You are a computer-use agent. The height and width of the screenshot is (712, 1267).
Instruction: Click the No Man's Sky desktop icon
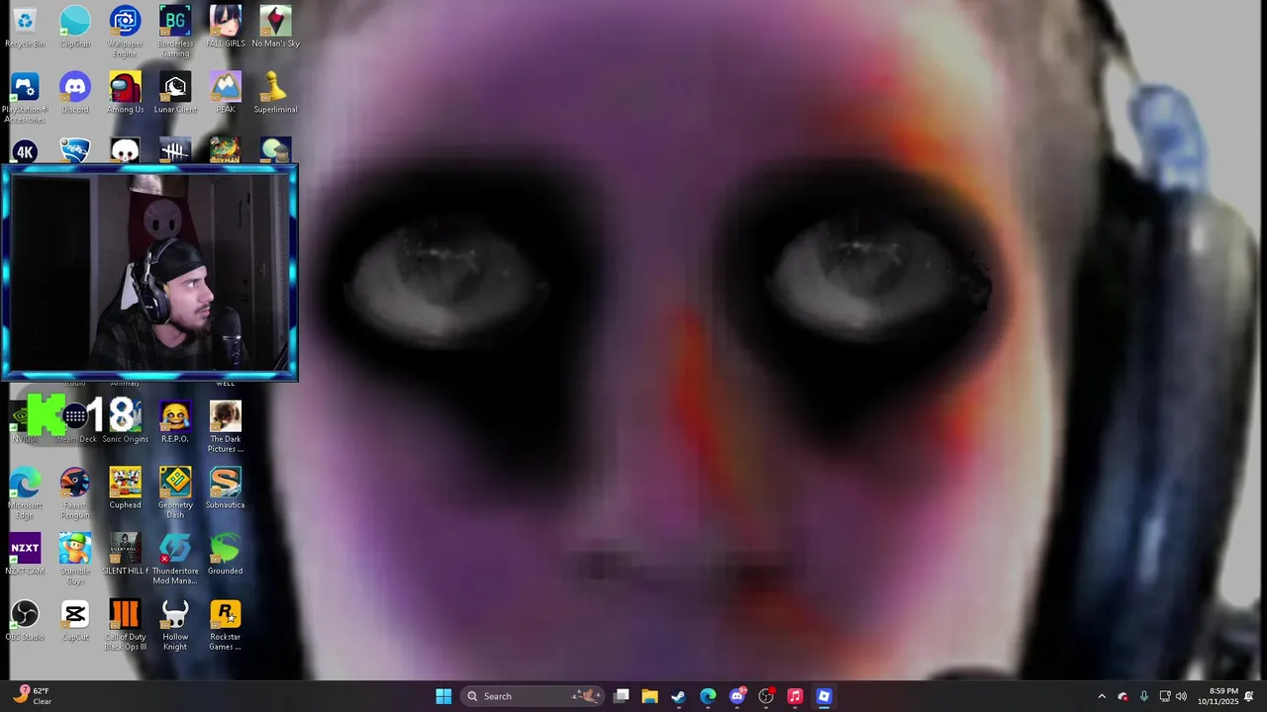(x=275, y=27)
